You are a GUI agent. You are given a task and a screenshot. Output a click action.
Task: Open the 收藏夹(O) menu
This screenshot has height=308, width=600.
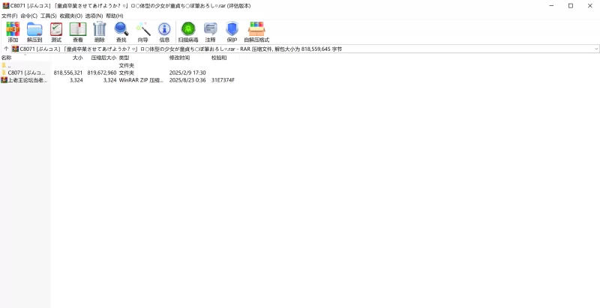[x=70, y=16]
